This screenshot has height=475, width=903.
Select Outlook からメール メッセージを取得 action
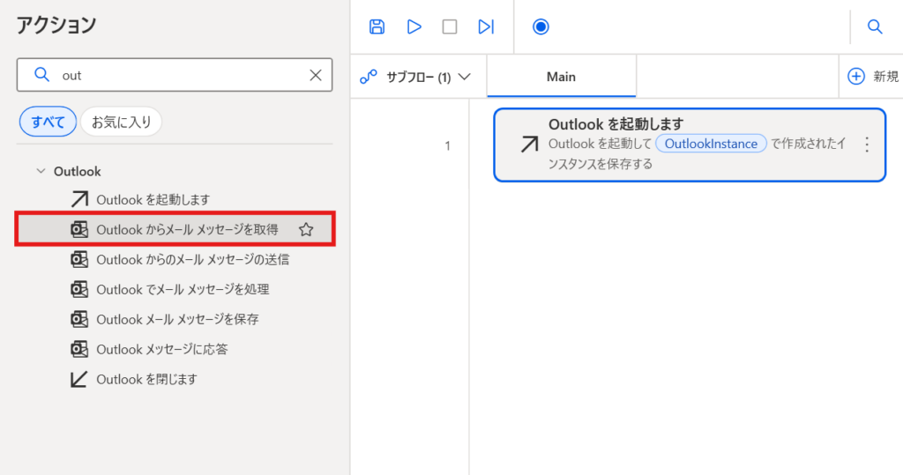coord(175,229)
